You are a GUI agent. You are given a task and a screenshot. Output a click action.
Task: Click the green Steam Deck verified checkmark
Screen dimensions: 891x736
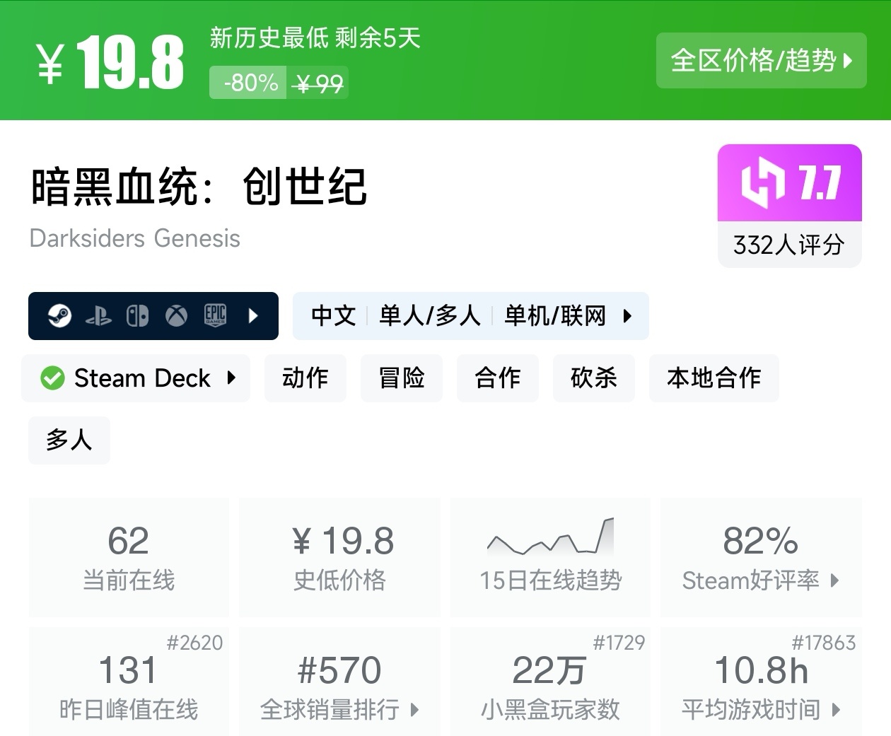52,378
